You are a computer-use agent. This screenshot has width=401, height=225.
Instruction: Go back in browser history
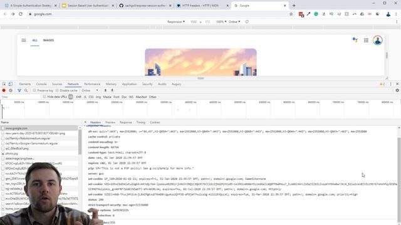5,14
